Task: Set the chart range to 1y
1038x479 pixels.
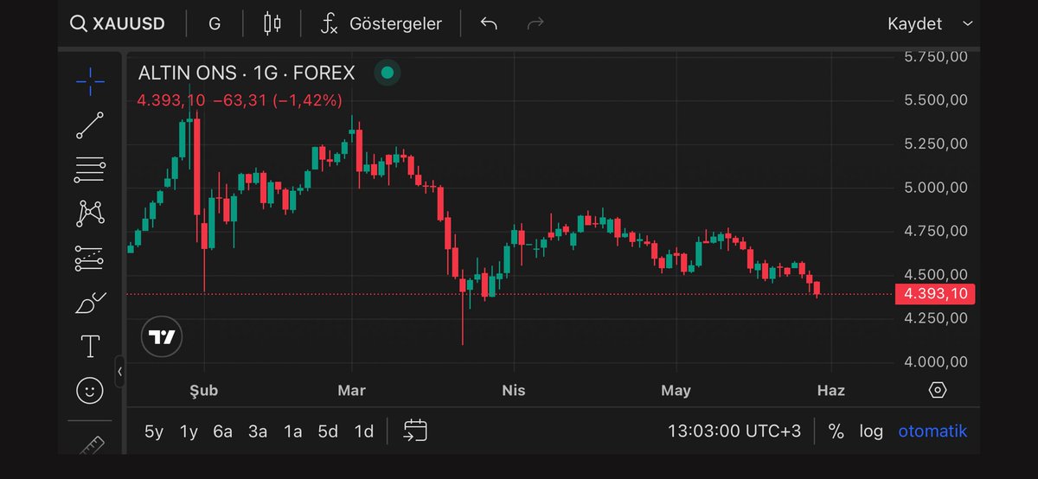Action: [x=189, y=431]
